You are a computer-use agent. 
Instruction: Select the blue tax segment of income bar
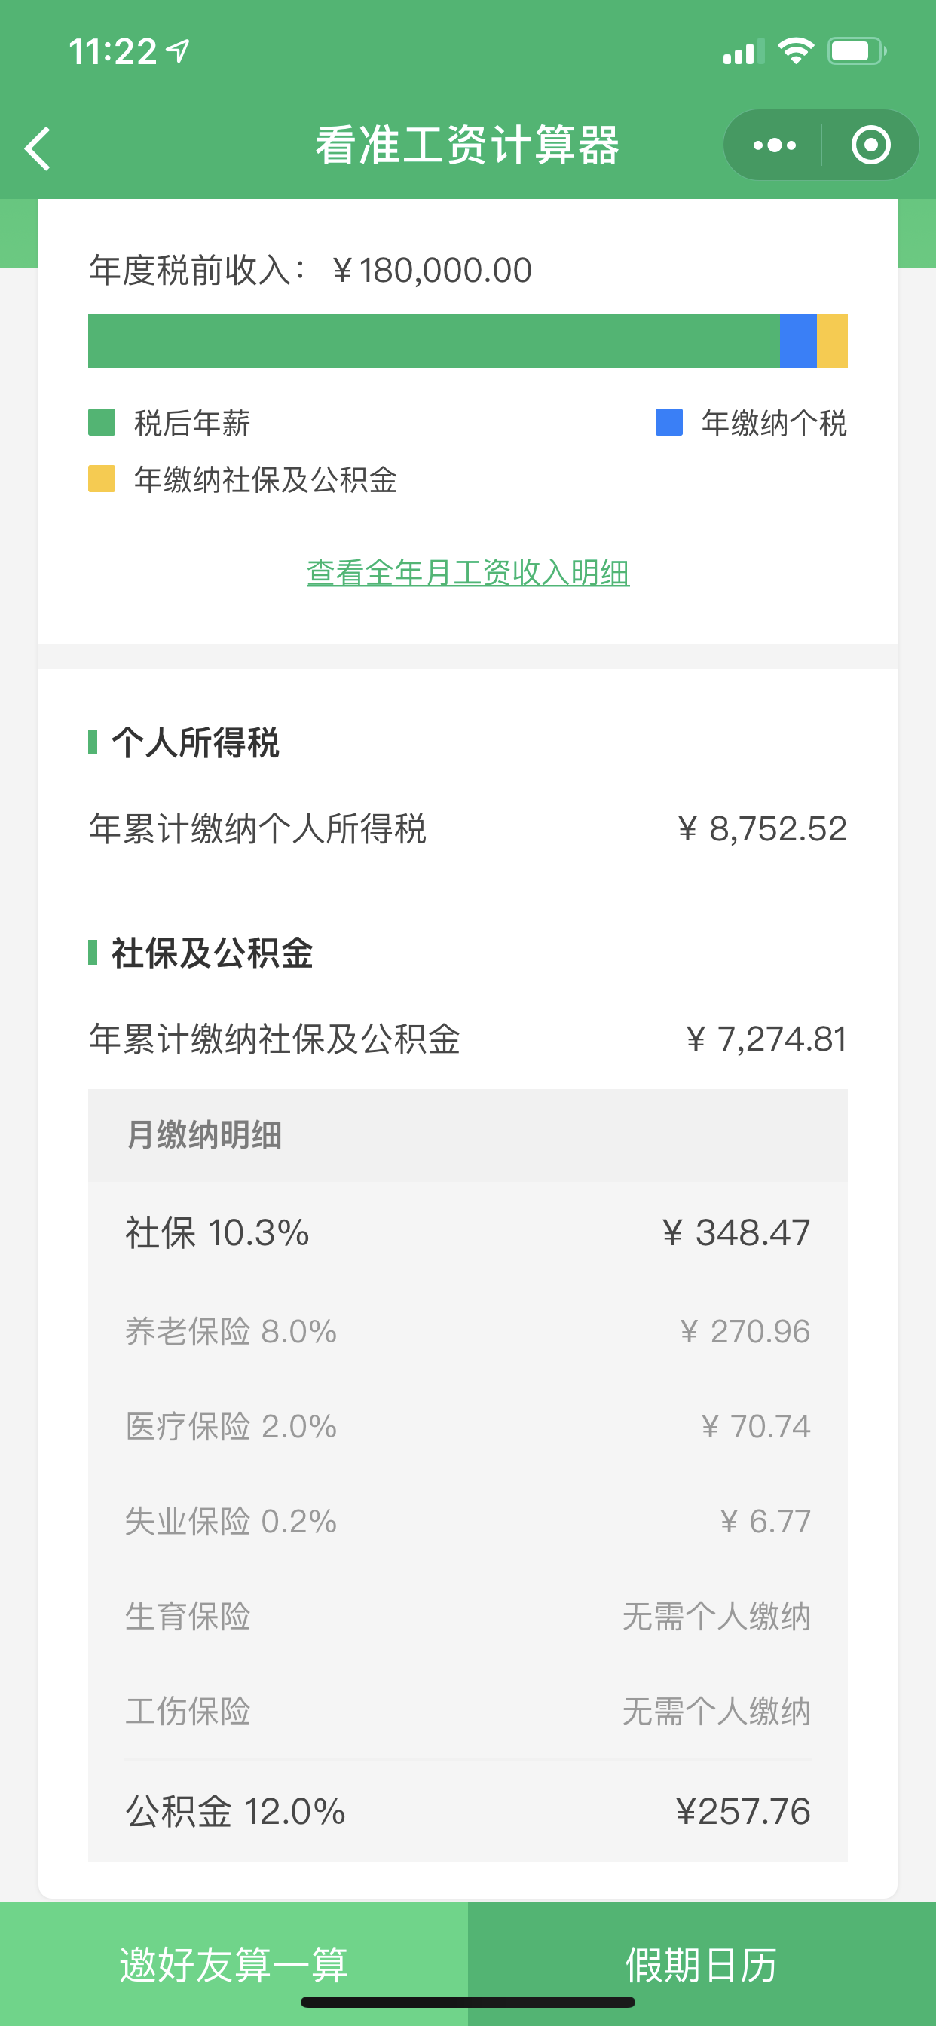point(798,341)
